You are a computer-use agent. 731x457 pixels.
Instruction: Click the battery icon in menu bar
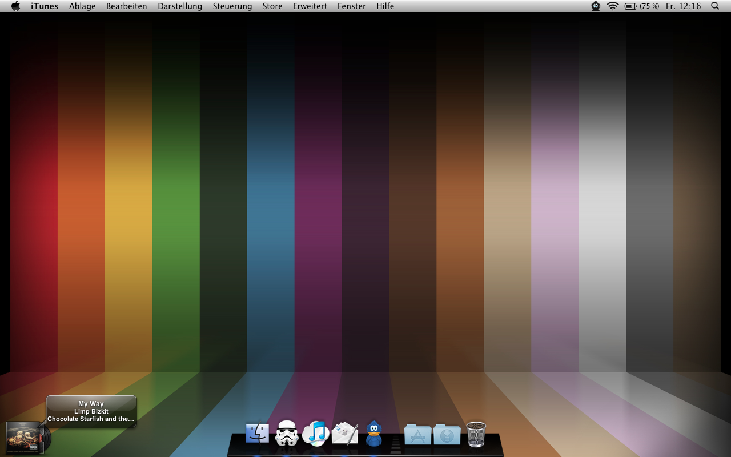(630, 6)
